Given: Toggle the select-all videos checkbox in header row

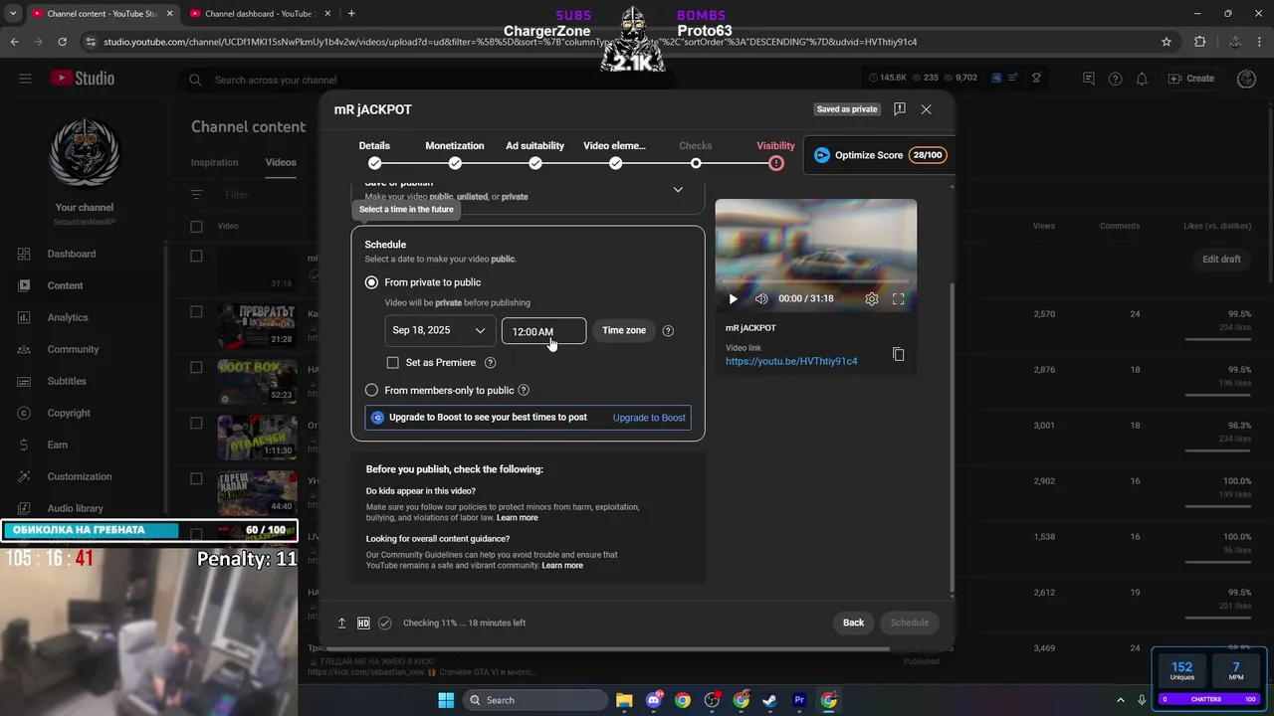Looking at the screenshot, I should point(196,226).
